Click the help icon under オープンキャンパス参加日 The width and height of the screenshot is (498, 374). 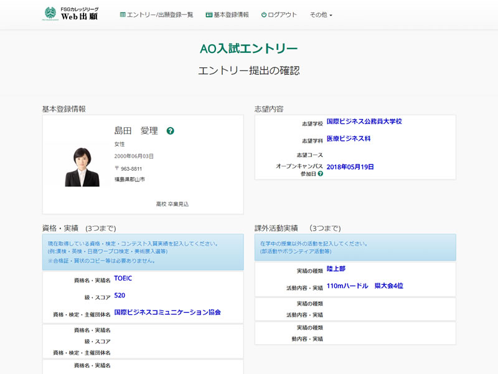(x=321, y=174)
